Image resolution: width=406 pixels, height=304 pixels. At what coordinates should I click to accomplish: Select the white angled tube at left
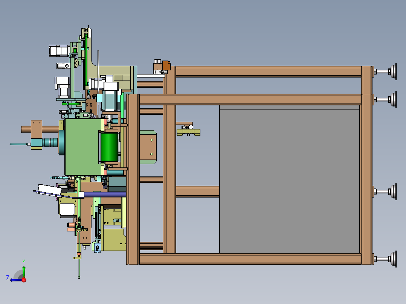point(50,189)
